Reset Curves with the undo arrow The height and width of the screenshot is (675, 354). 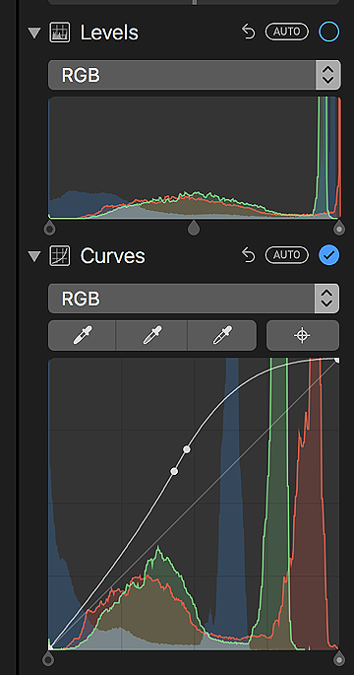pyautogui.click(x=249, y=255)
